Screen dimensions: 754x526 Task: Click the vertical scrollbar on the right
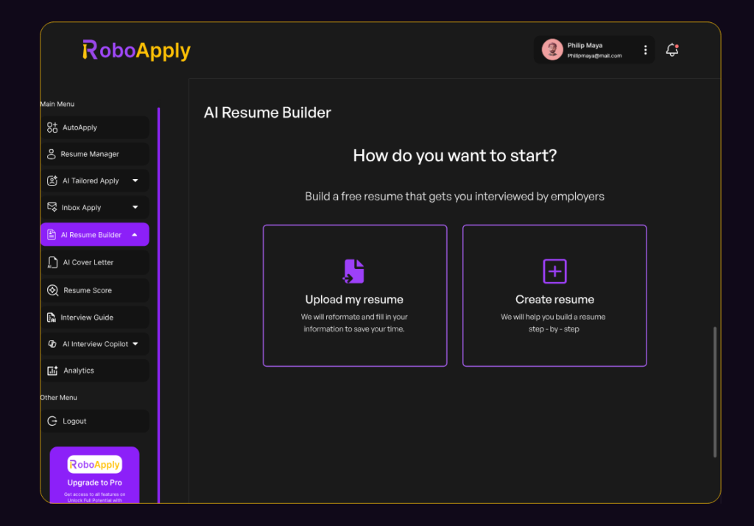714,392
